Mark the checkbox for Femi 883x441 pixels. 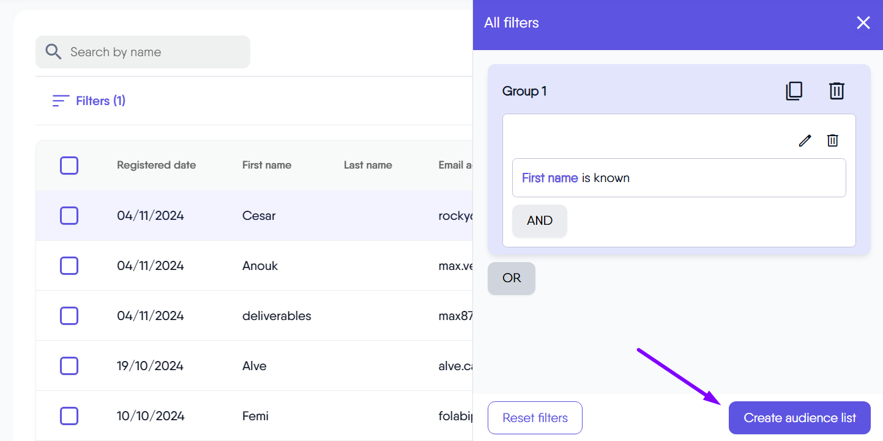point(69,416)
